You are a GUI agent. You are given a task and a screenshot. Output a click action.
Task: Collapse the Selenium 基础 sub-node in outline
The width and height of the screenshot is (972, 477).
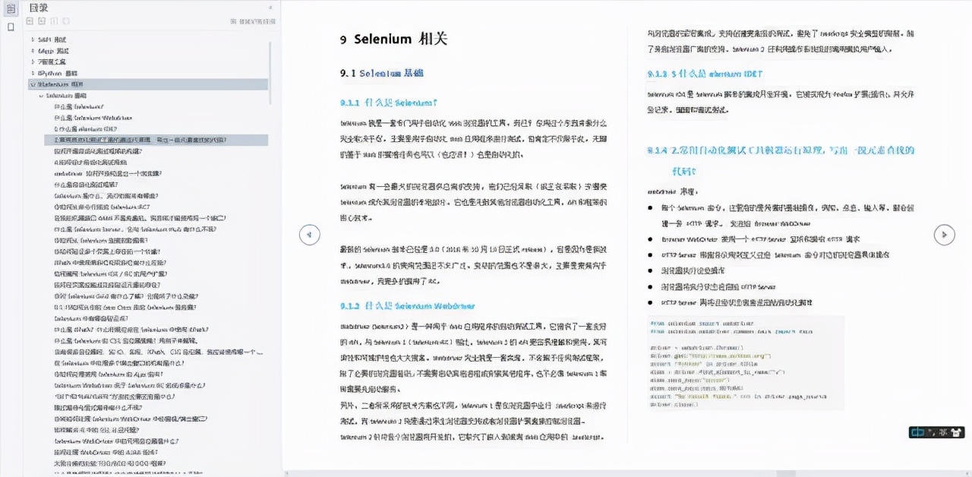click(x=41, y=96)
